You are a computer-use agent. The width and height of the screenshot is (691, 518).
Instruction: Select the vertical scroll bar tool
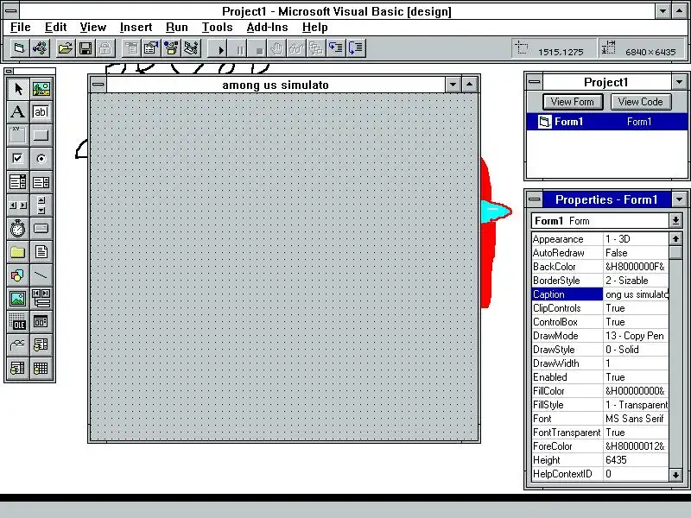tap(41, 205)
